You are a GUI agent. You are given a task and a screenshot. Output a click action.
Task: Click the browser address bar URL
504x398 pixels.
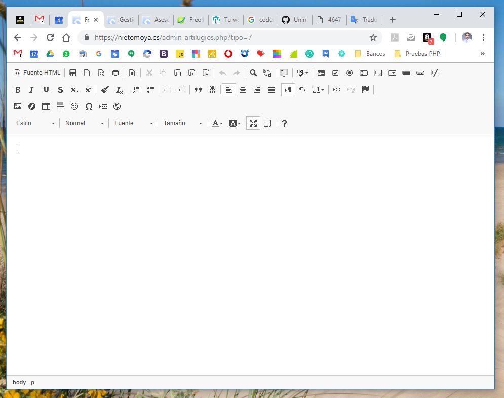point(173,37)
